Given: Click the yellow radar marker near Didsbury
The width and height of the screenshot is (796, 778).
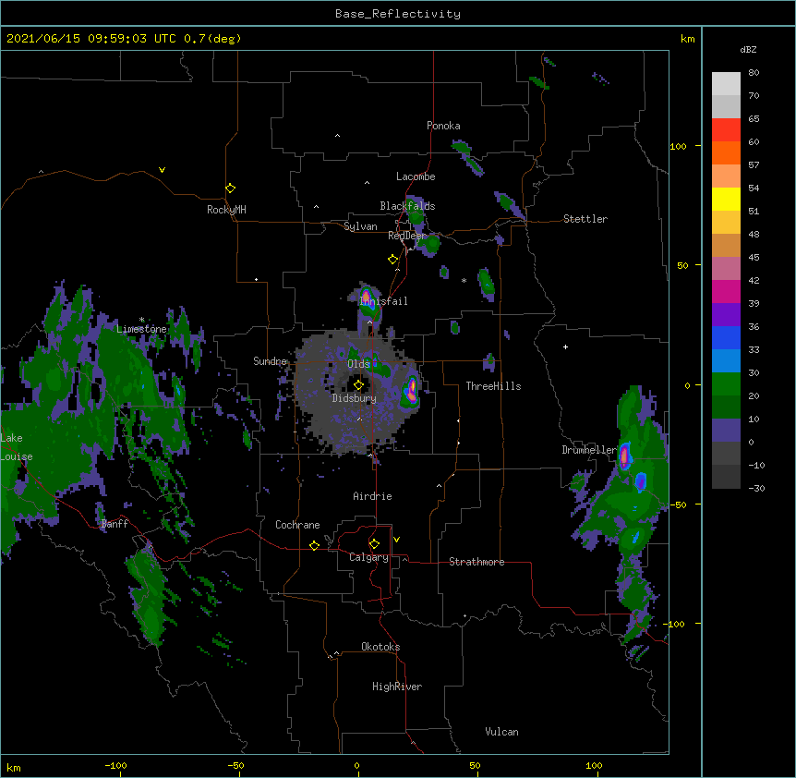Looking at the screenshot, I should [x=358, y=385].
